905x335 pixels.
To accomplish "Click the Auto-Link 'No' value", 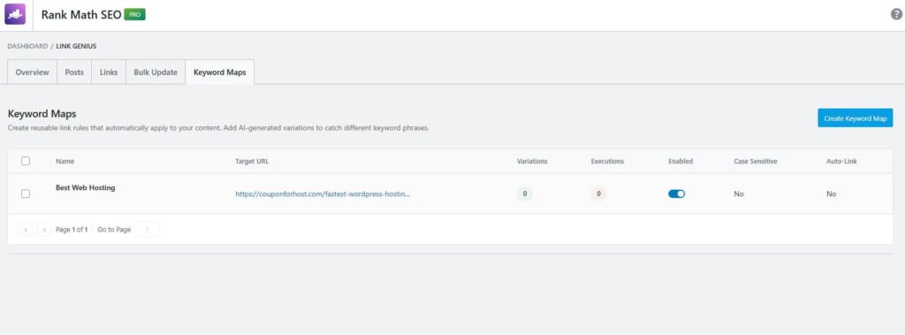I will [x=831, y=194].
